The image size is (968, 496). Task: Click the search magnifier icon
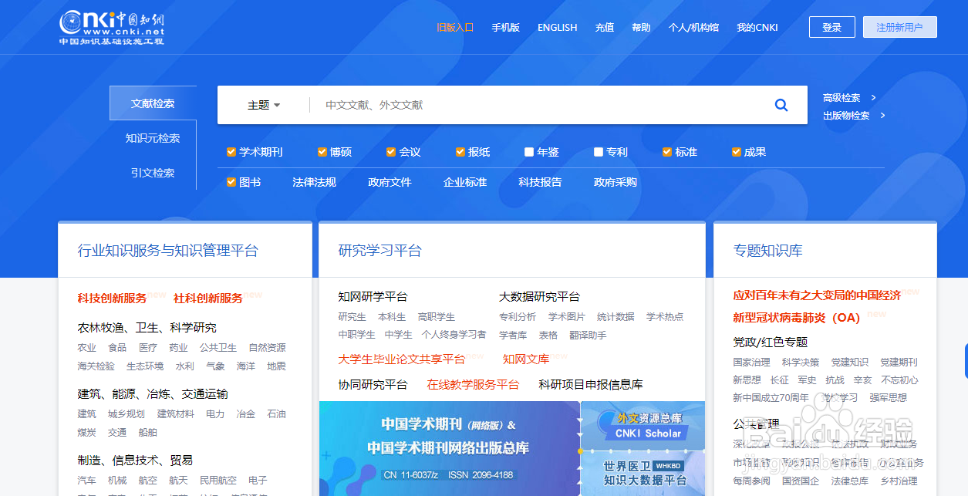tap(781, 105)
